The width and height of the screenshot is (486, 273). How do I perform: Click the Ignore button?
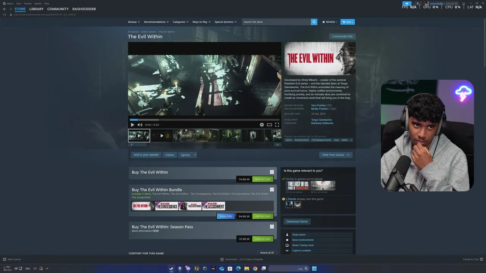[x=185, y=155]
